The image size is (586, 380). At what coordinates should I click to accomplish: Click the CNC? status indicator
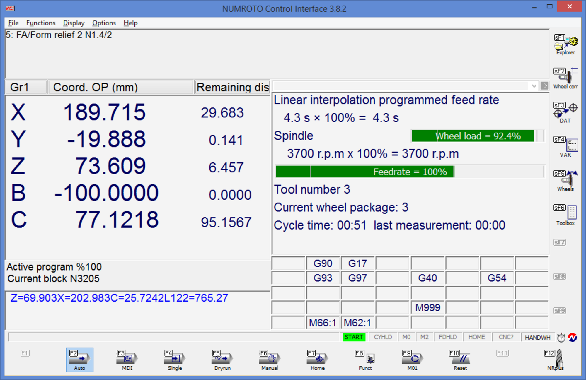tap(506, 337)
